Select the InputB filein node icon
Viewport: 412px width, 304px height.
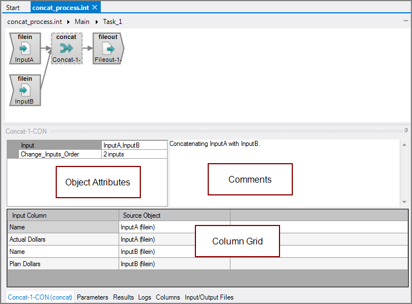24,90
